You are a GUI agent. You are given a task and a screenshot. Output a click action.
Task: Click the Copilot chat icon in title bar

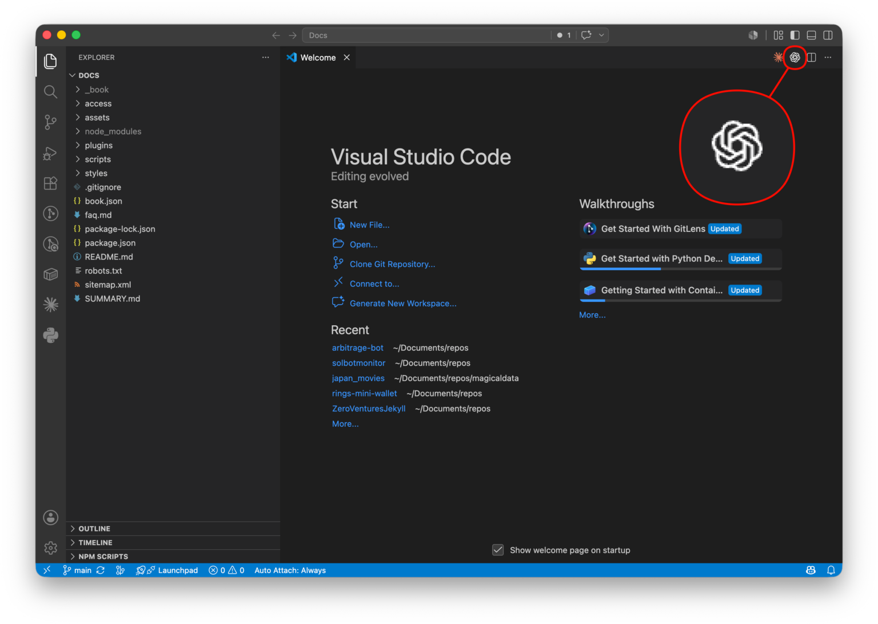coord(586,35)
